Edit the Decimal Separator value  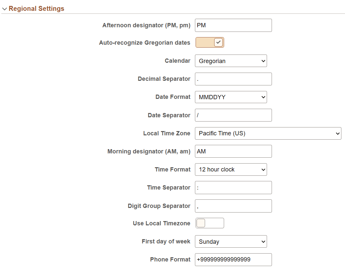(x=233, y=79)
